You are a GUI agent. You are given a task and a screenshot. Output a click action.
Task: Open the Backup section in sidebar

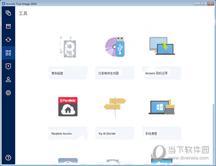click(8, 13)
